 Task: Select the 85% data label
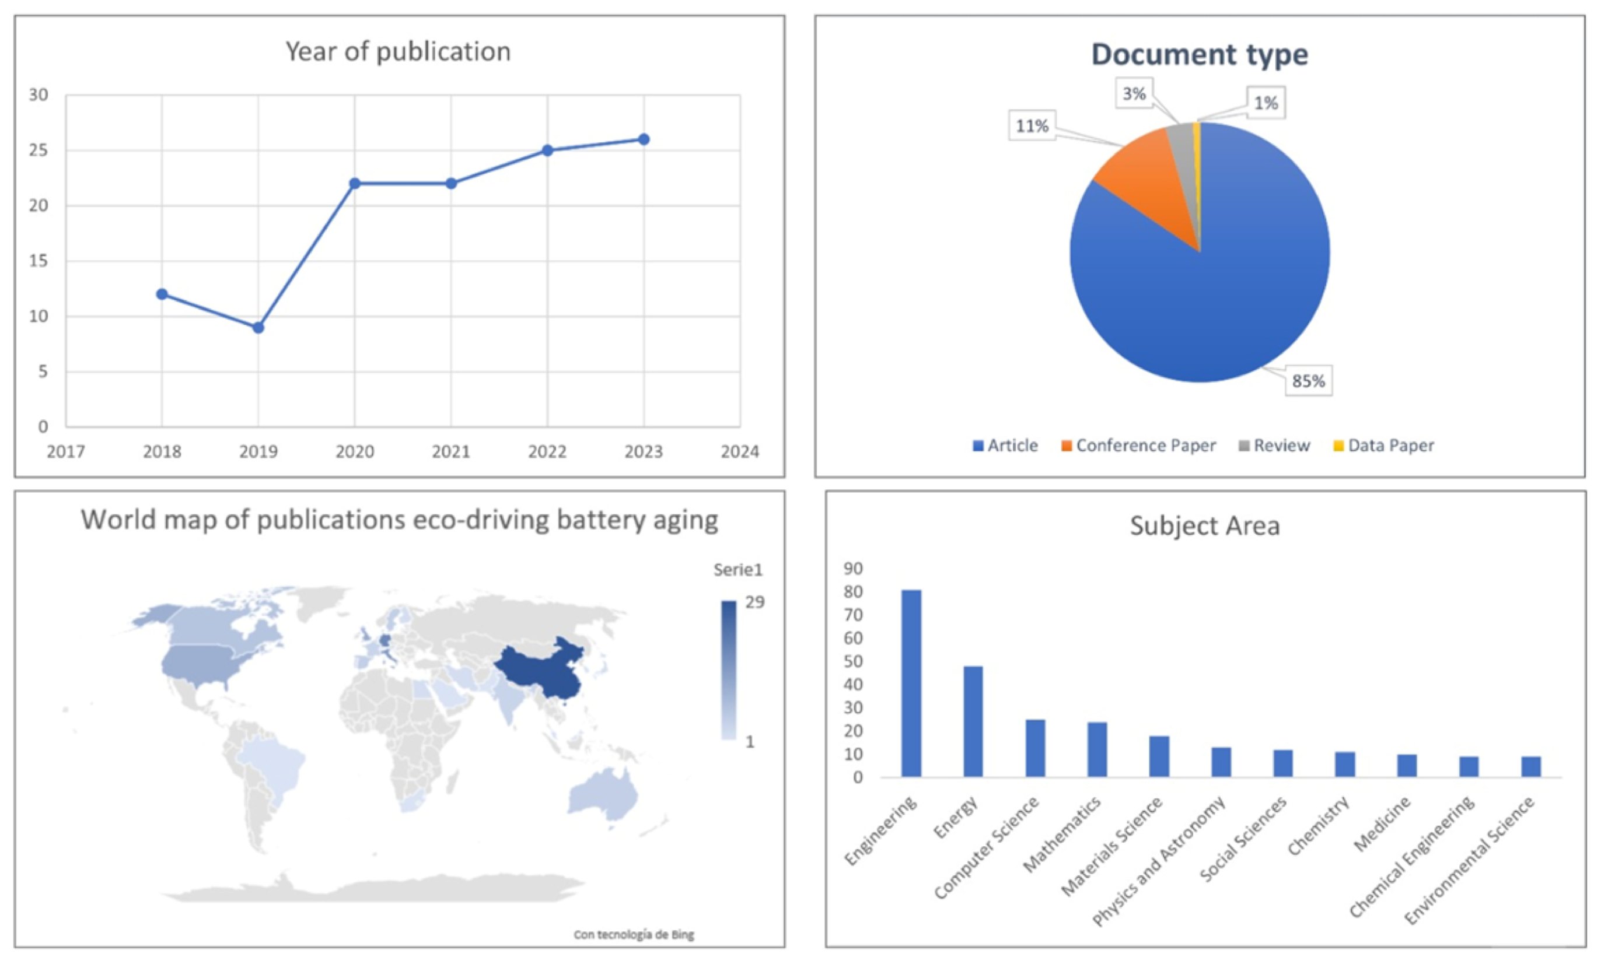coord(1308,381)
